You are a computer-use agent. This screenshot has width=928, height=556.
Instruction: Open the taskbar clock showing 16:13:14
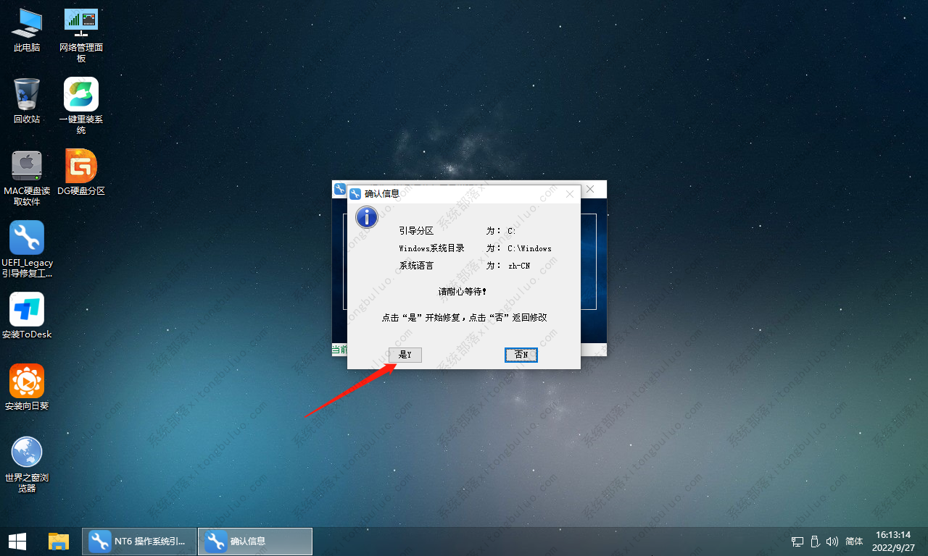click(892, 541)
